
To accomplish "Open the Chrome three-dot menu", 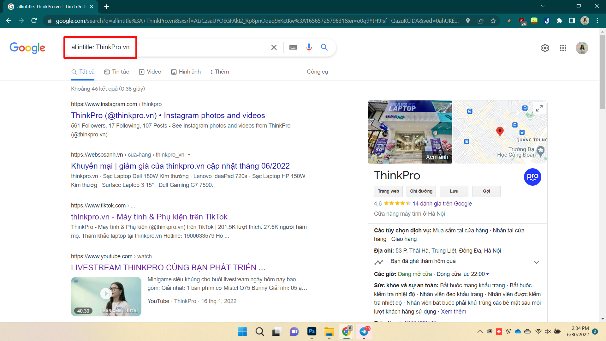I will click(597, 21).
